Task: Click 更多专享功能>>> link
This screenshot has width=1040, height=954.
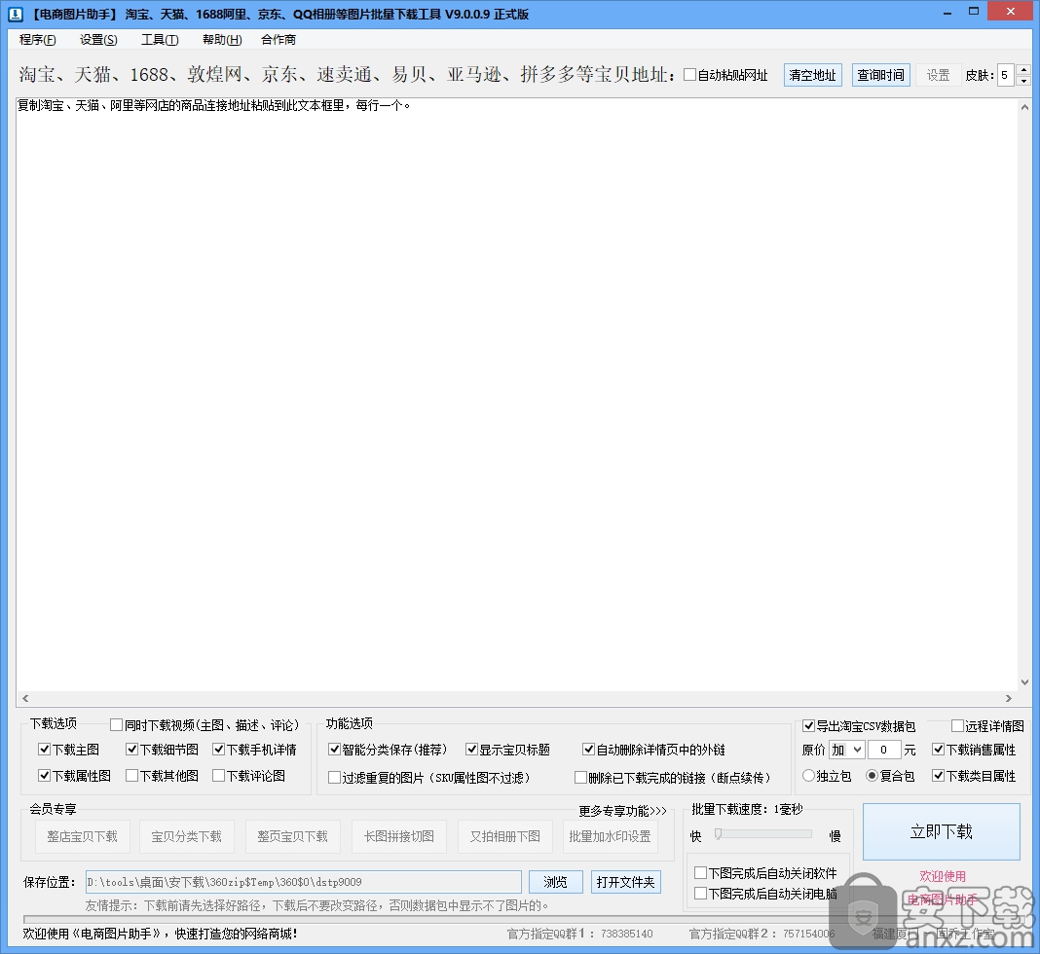Action: click(x=622, y=811)
